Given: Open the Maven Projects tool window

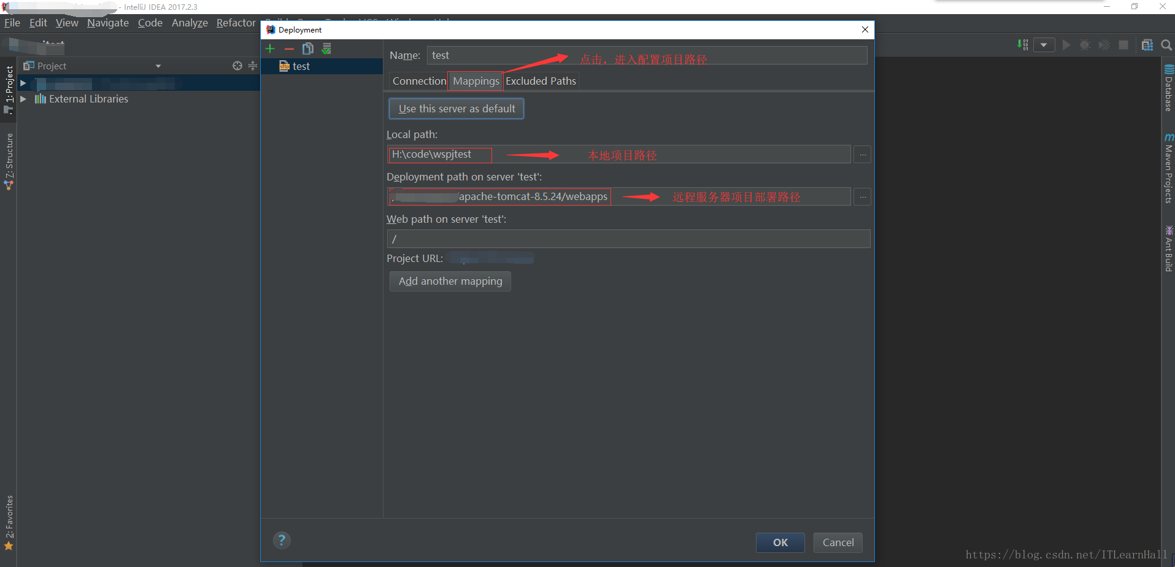Looking at the screenshot, I should pos(1168,168).
